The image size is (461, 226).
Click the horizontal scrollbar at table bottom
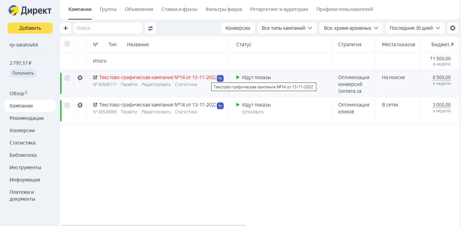[154, 225]
